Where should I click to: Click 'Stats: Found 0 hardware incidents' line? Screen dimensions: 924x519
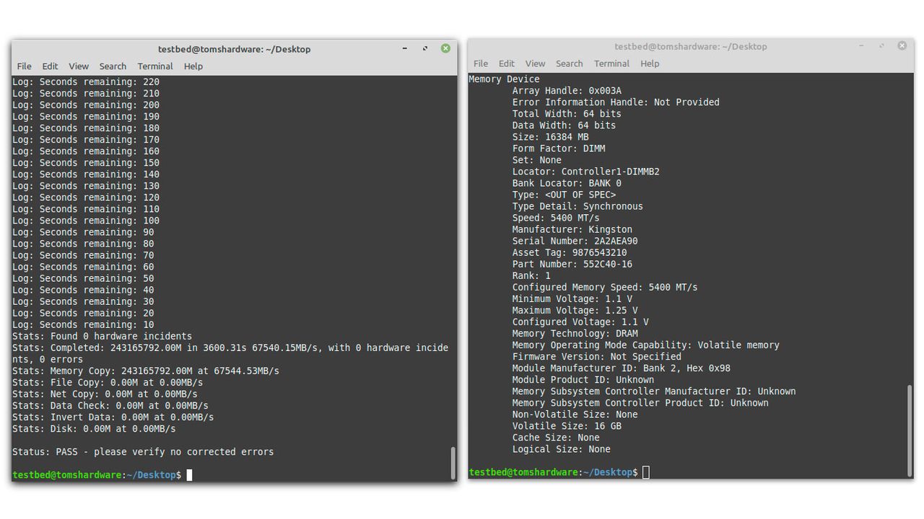pos(102,336)
